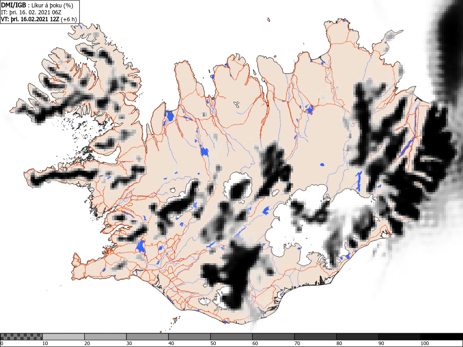Image resolution: width=463 pixels, height=347 pixels.
Task: Click the 20-30 gray legend swatch
Action: 106,337
